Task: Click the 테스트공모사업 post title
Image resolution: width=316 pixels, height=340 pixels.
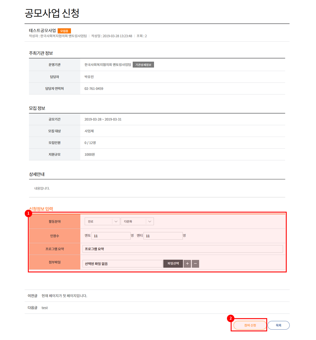Action: click(x=43, y=30)
